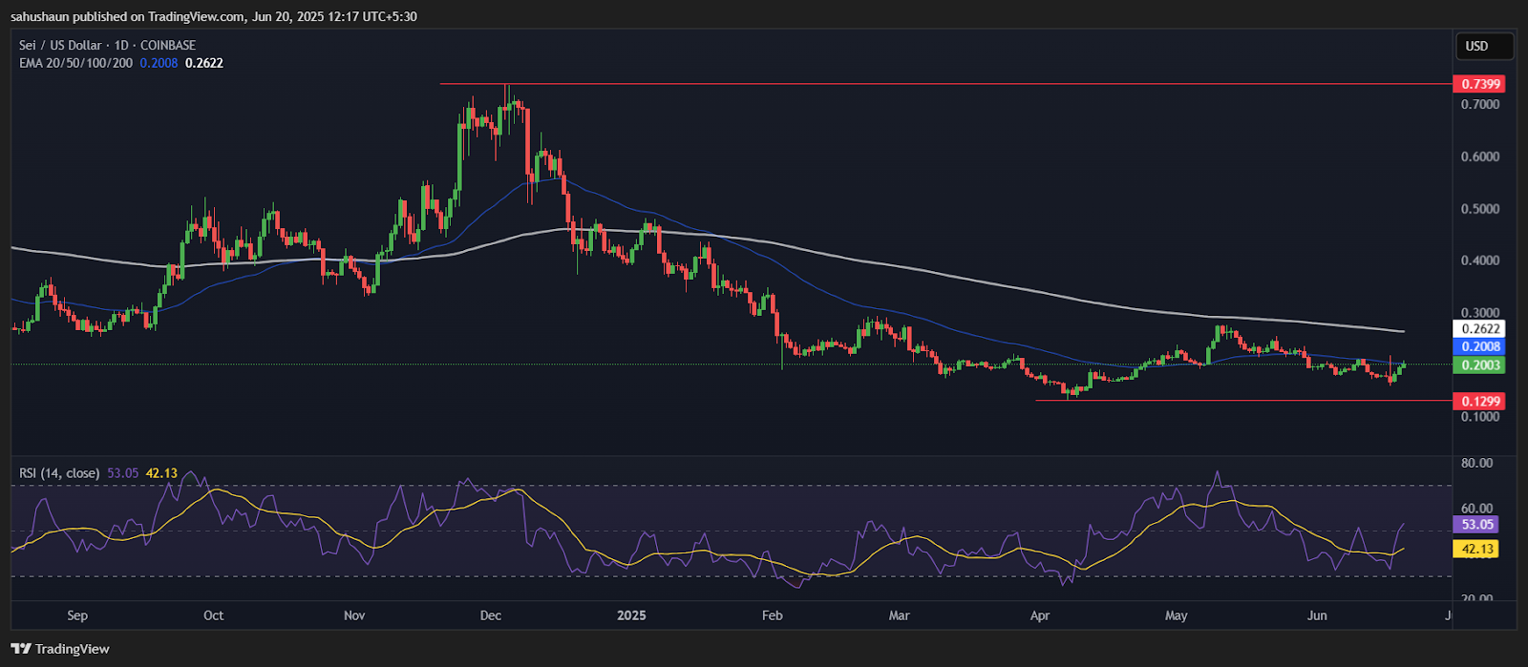Click the Sep label on time axis
Image resolution: width=1528 pixels, height=667 pixels.
[x=77, y=615]
